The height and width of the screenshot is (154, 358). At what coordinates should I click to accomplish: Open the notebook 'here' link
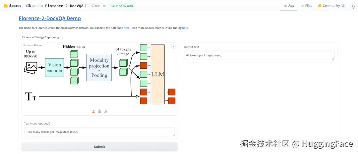click(x=127, y=28)
